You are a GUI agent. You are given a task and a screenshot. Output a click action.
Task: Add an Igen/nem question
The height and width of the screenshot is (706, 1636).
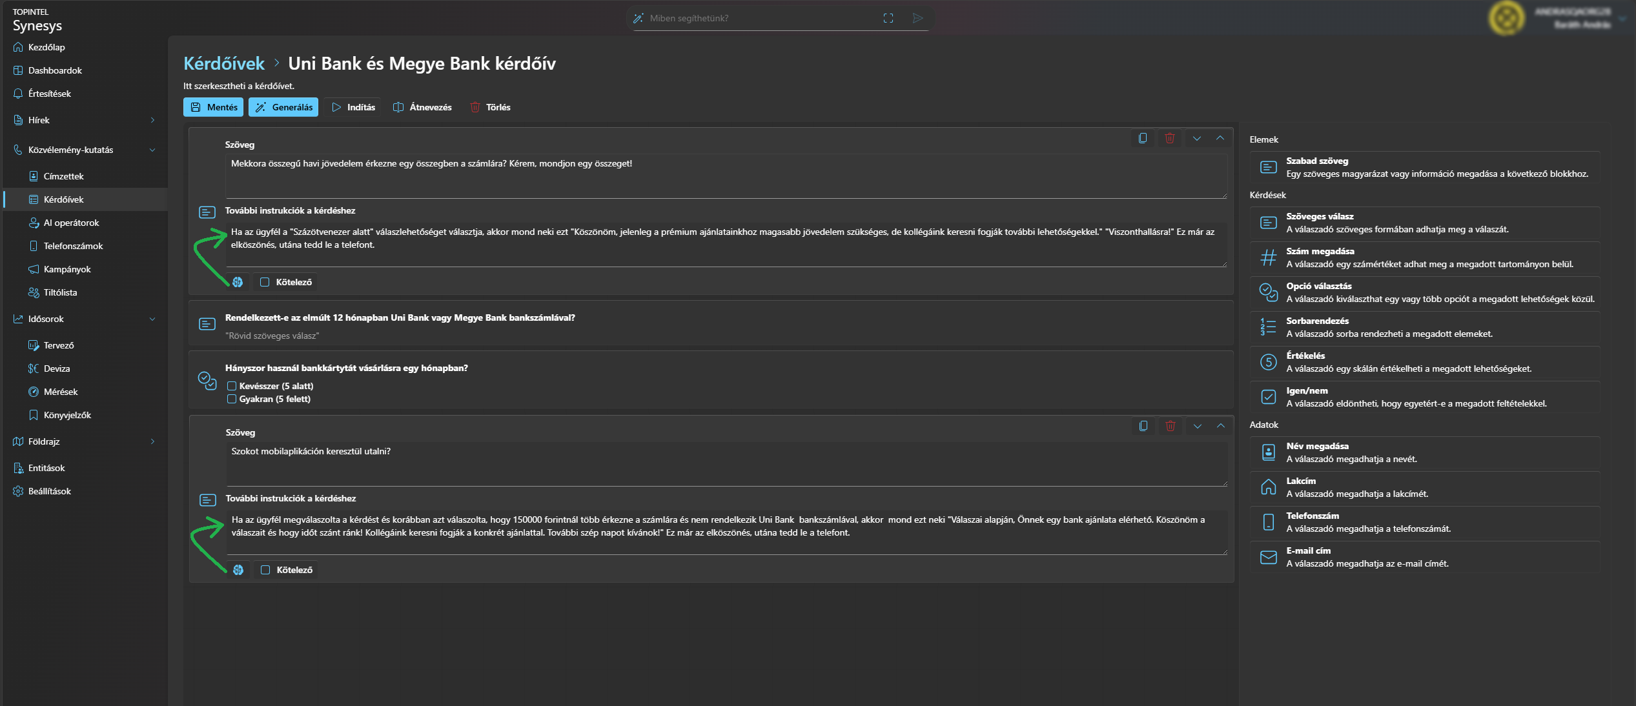[1424, 397]
